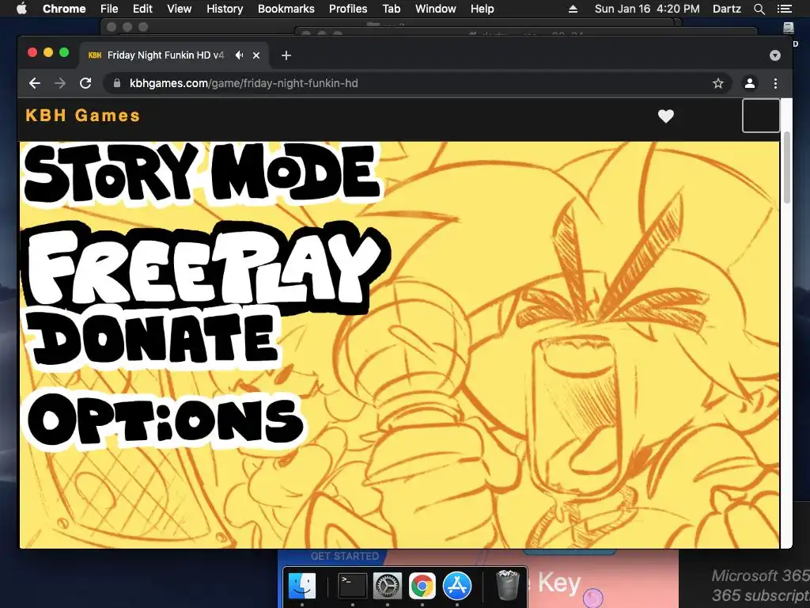
Task: Open a new tab with plus button
Action: tap(286, 55)
